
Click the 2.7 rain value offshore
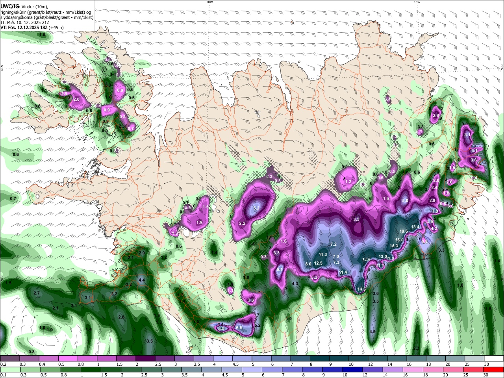37,293
